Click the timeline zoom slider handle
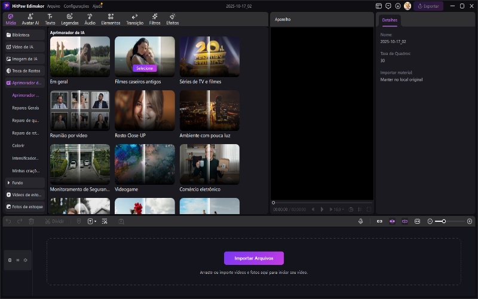478x299 pixels. tap(443, 221)
